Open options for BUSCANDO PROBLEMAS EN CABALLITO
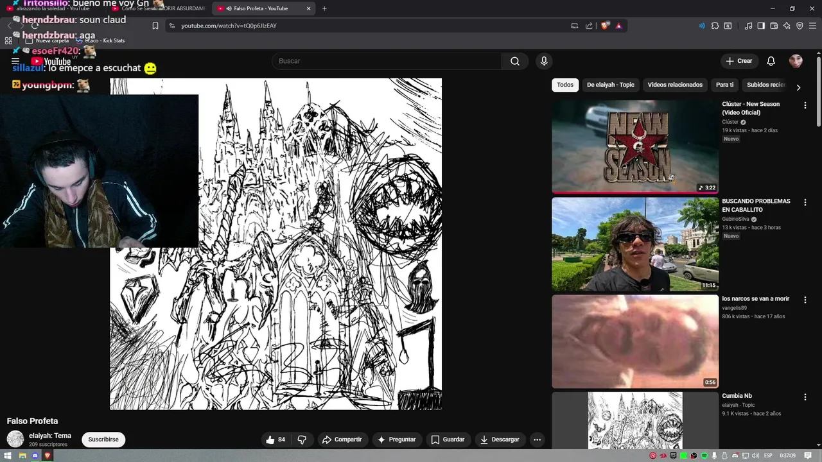The height and width of the screenshot is (462, 822). point(805,202)
